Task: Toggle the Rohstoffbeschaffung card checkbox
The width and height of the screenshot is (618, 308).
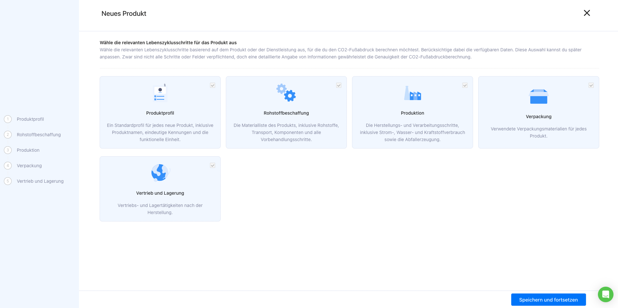Action: click(x=339, y=85)
